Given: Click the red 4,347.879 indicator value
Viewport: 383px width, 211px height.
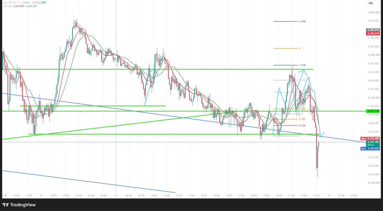Looking at the screenshot, I should (19, 6).
